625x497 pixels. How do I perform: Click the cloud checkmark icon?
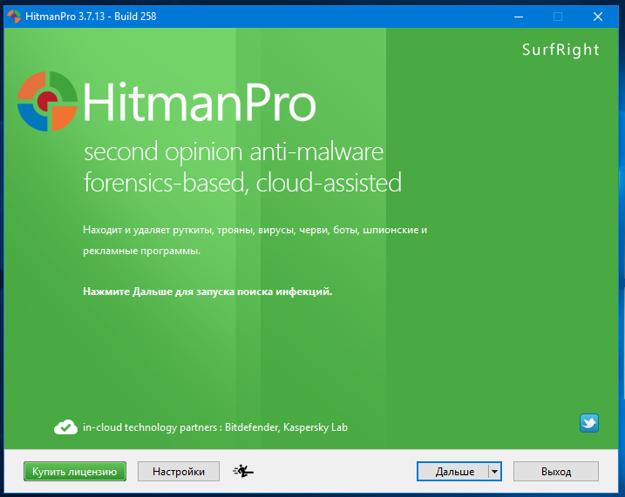65,427
